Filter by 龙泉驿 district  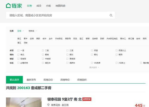(x=95, y=39)
